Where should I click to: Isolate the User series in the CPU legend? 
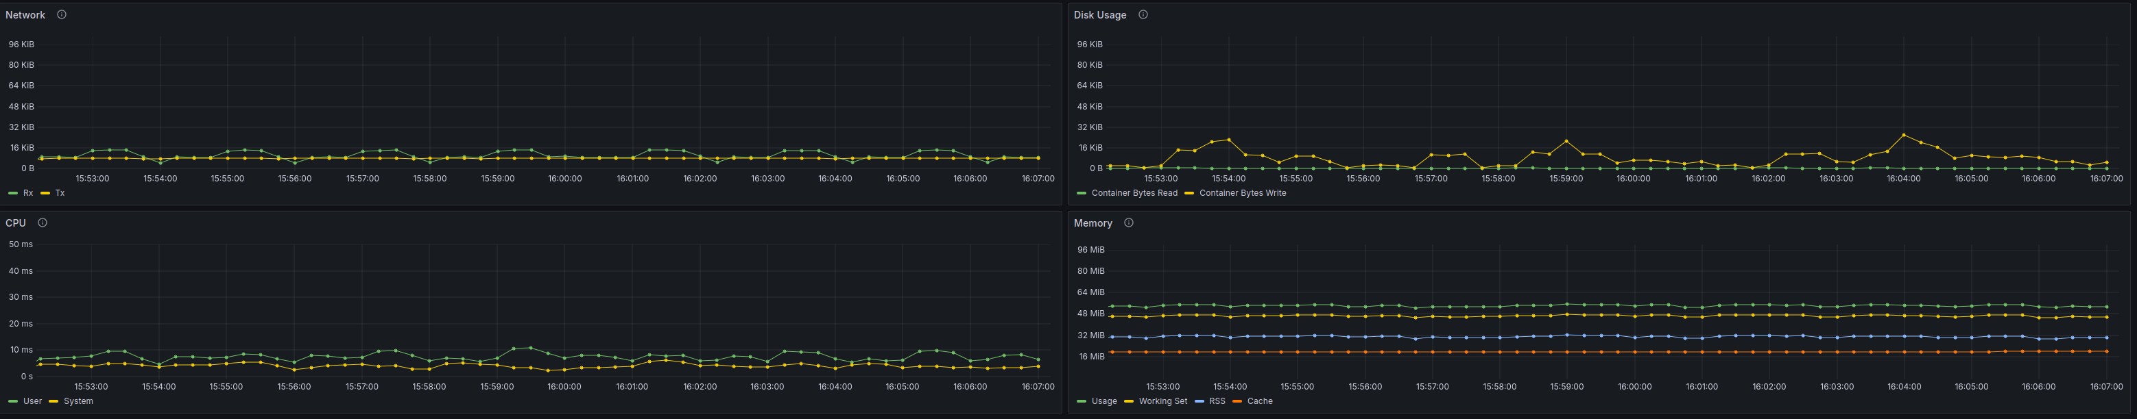32,401
